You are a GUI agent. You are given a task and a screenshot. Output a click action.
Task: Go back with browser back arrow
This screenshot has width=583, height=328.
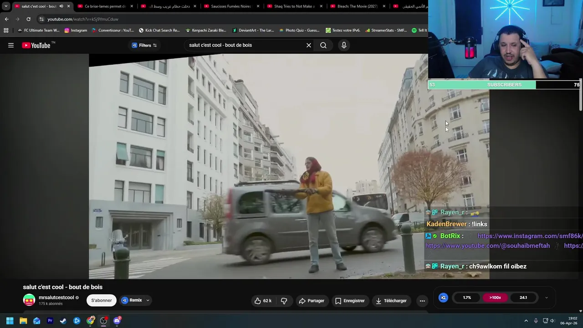6,19
